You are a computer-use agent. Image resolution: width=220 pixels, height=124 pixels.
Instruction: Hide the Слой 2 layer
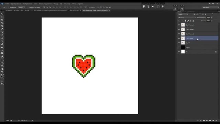(179, 43)
